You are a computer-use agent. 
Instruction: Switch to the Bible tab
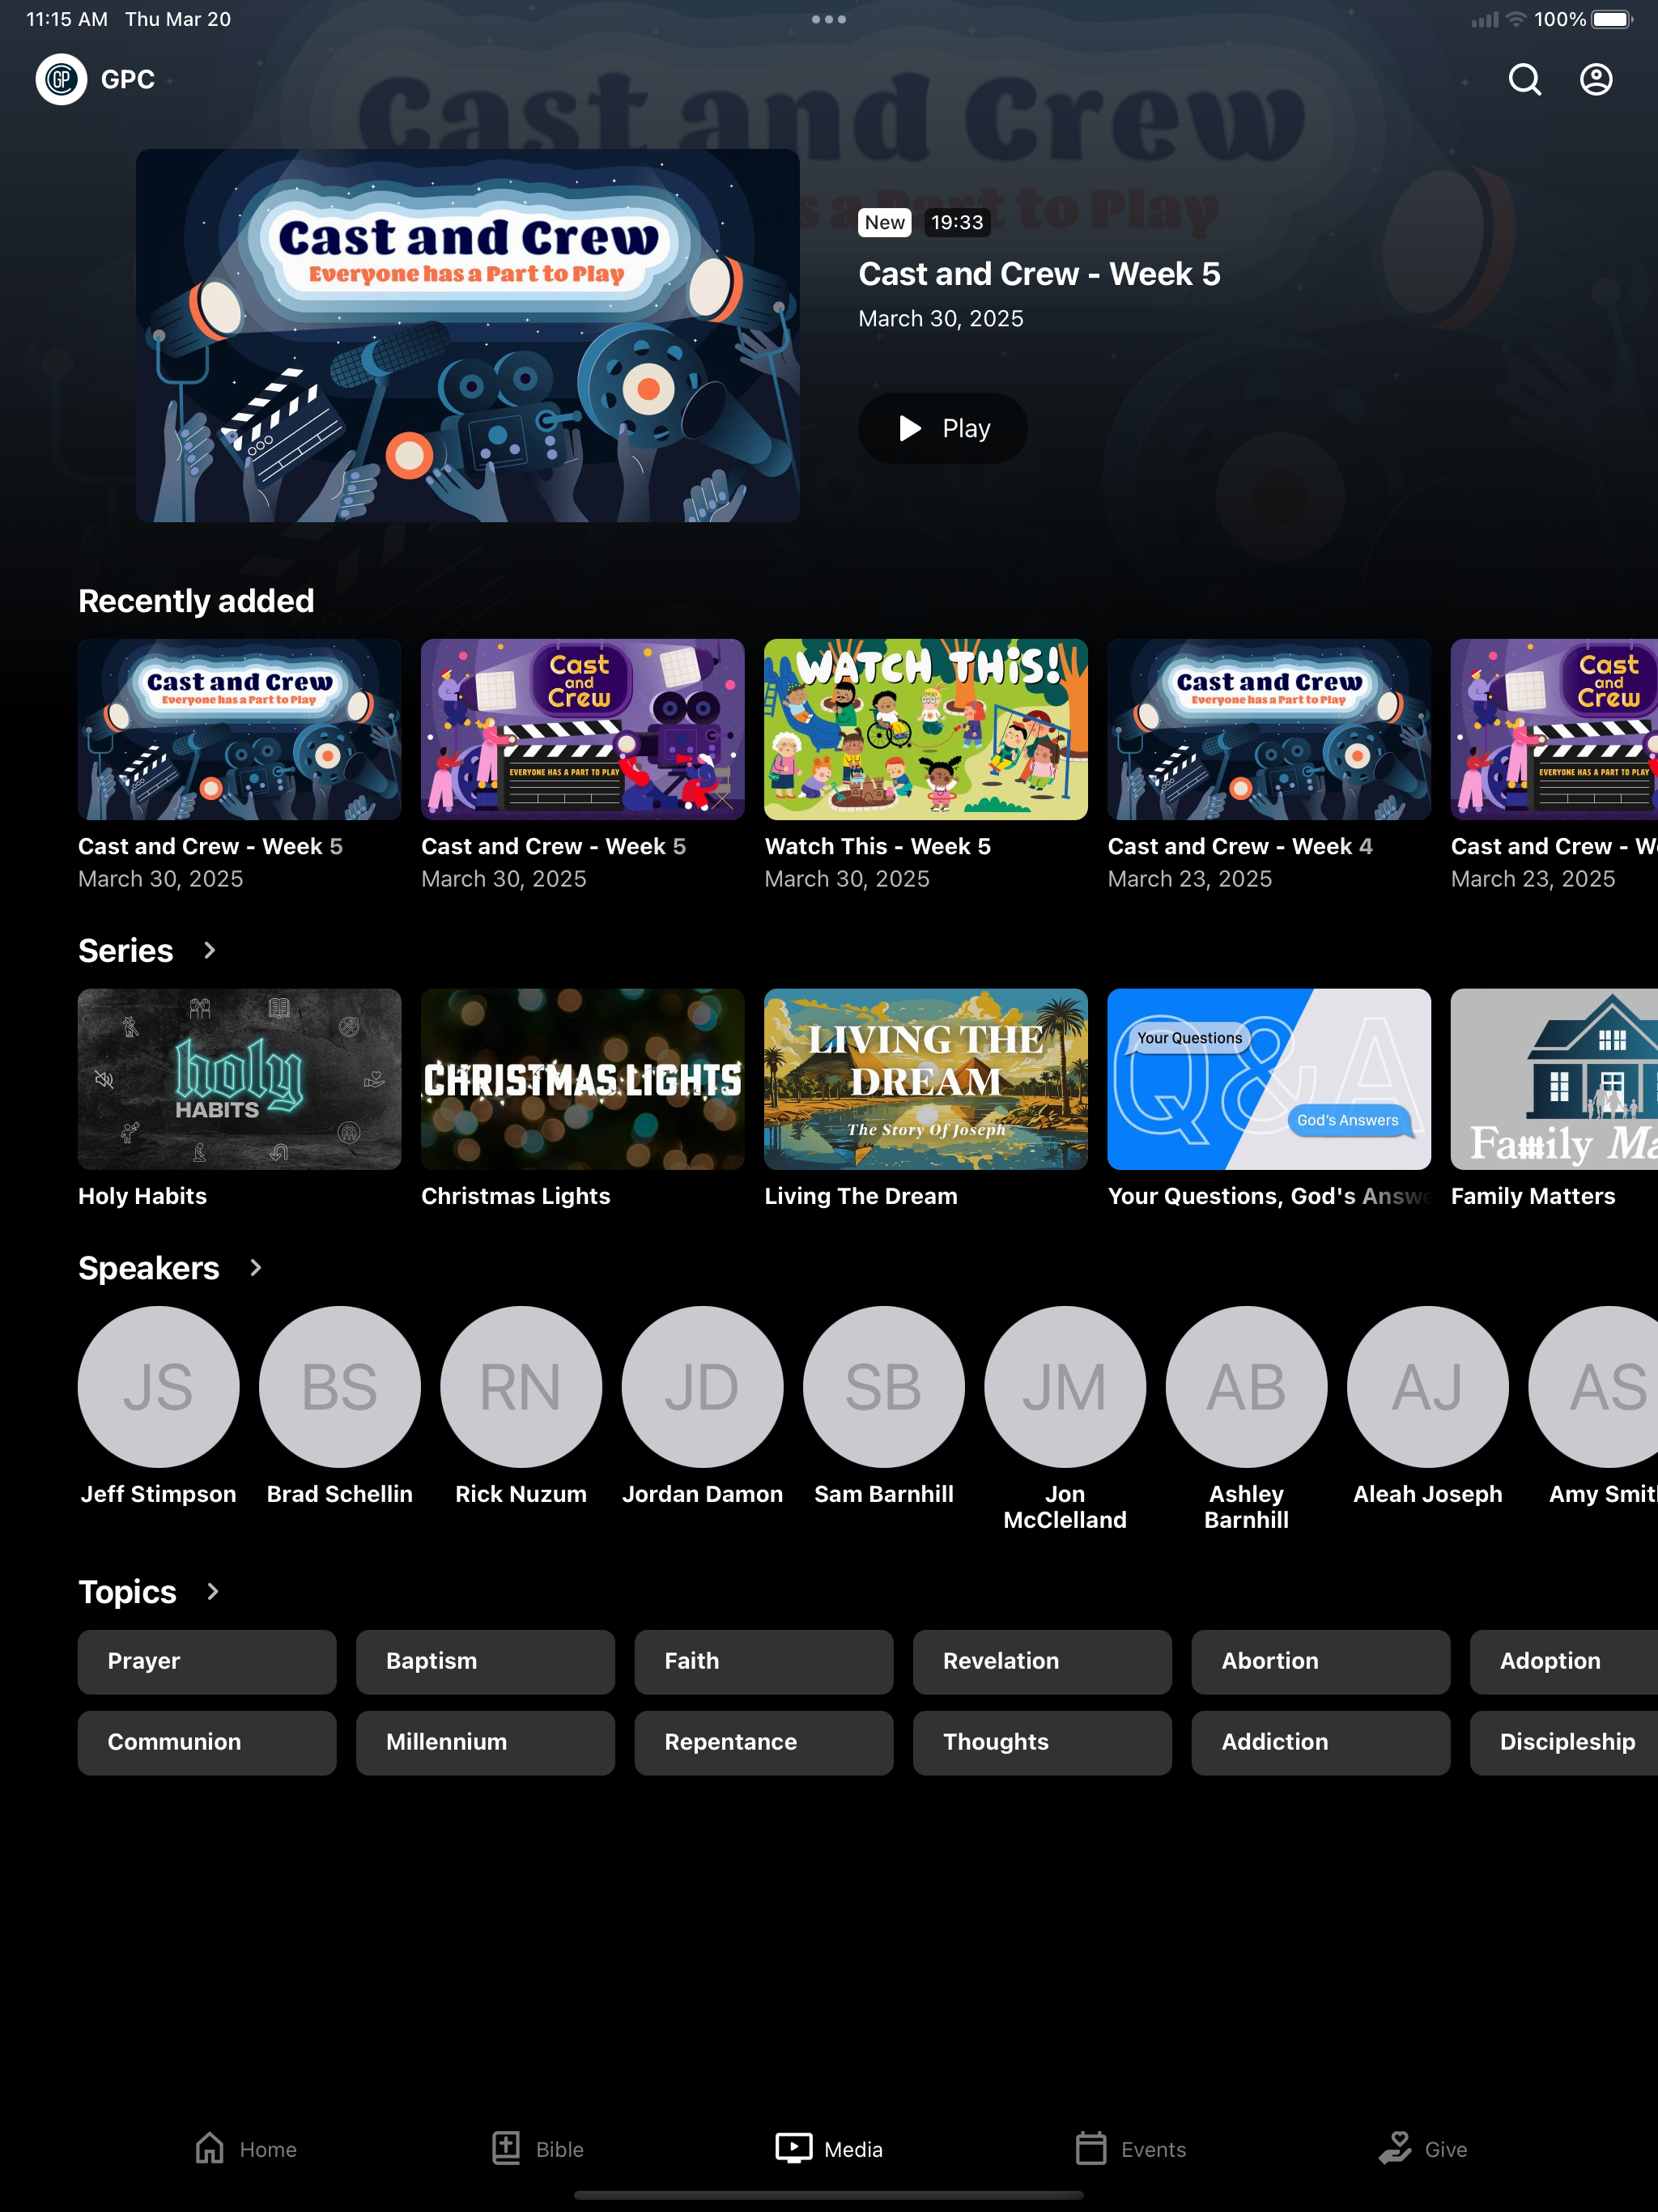click(537, 2149)
